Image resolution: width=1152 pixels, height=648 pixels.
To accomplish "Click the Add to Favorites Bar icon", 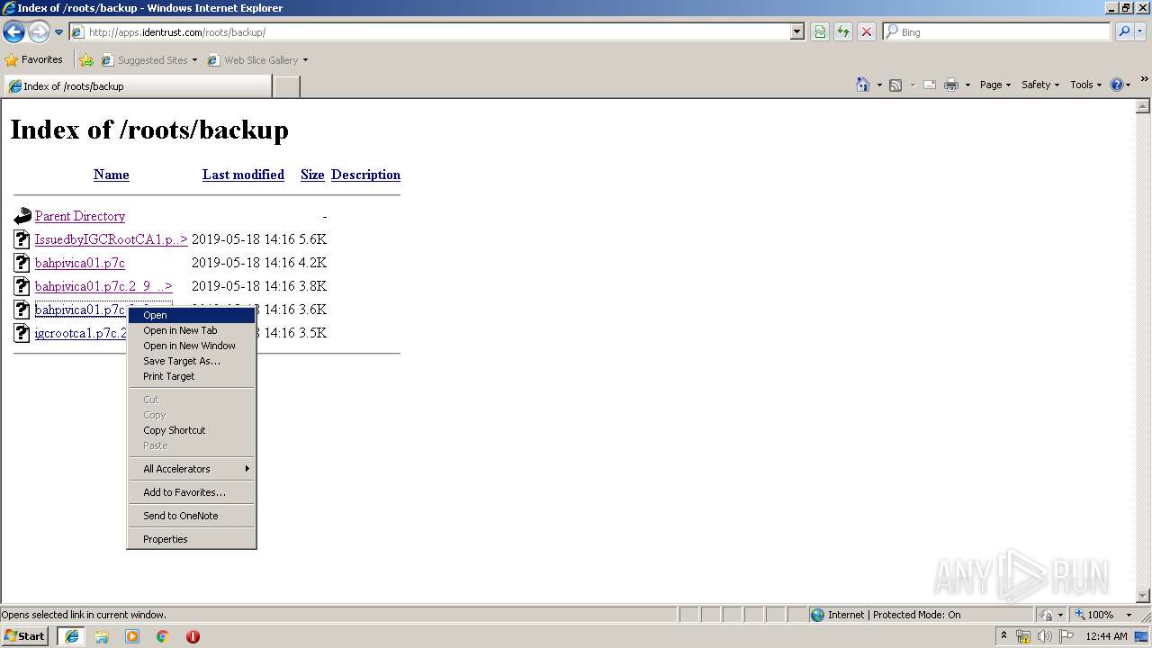I will click(x=86, y=60).
